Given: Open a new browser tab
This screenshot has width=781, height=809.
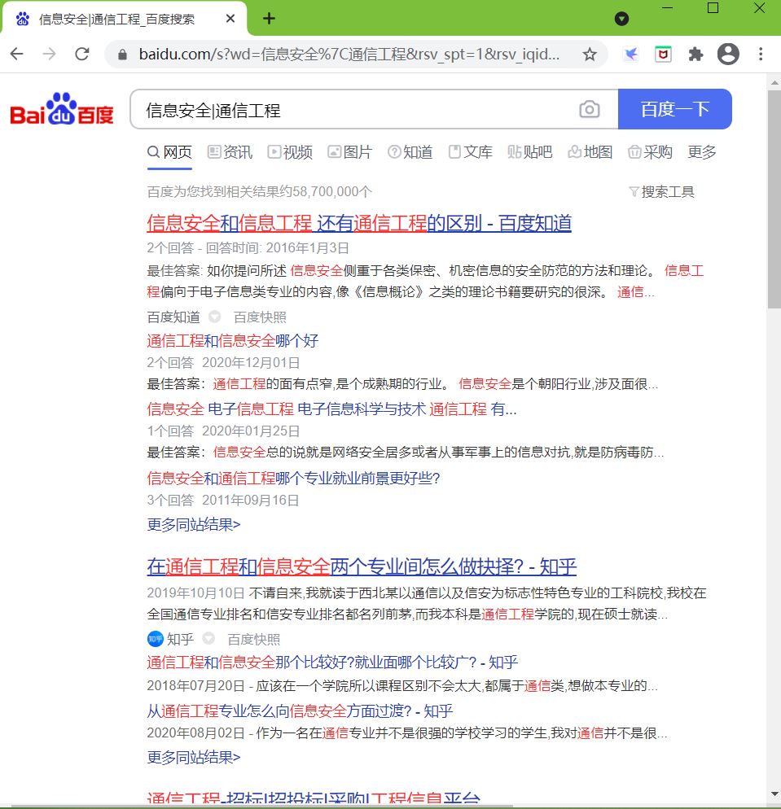Looking at the screenshot, I should click(269, 19).
